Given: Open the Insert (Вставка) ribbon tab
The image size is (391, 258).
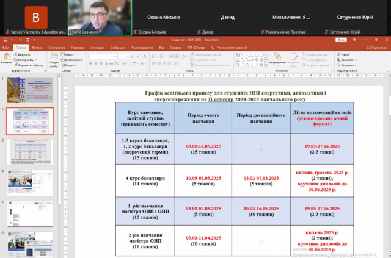Looking at the screenshot, I should click(37, 47).
